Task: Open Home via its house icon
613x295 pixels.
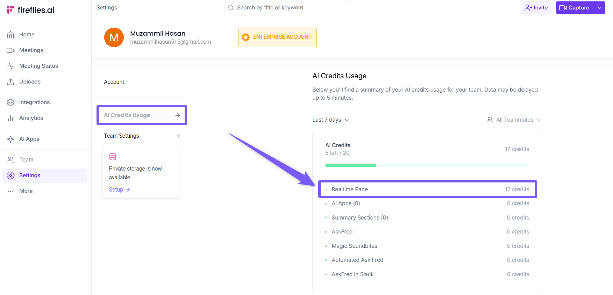Action: [11, 35]
